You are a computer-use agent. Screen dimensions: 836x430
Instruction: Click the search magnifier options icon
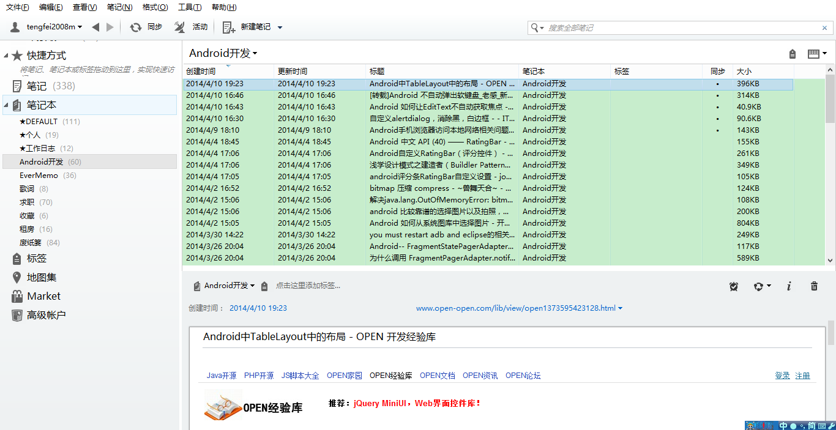[537, 28]
